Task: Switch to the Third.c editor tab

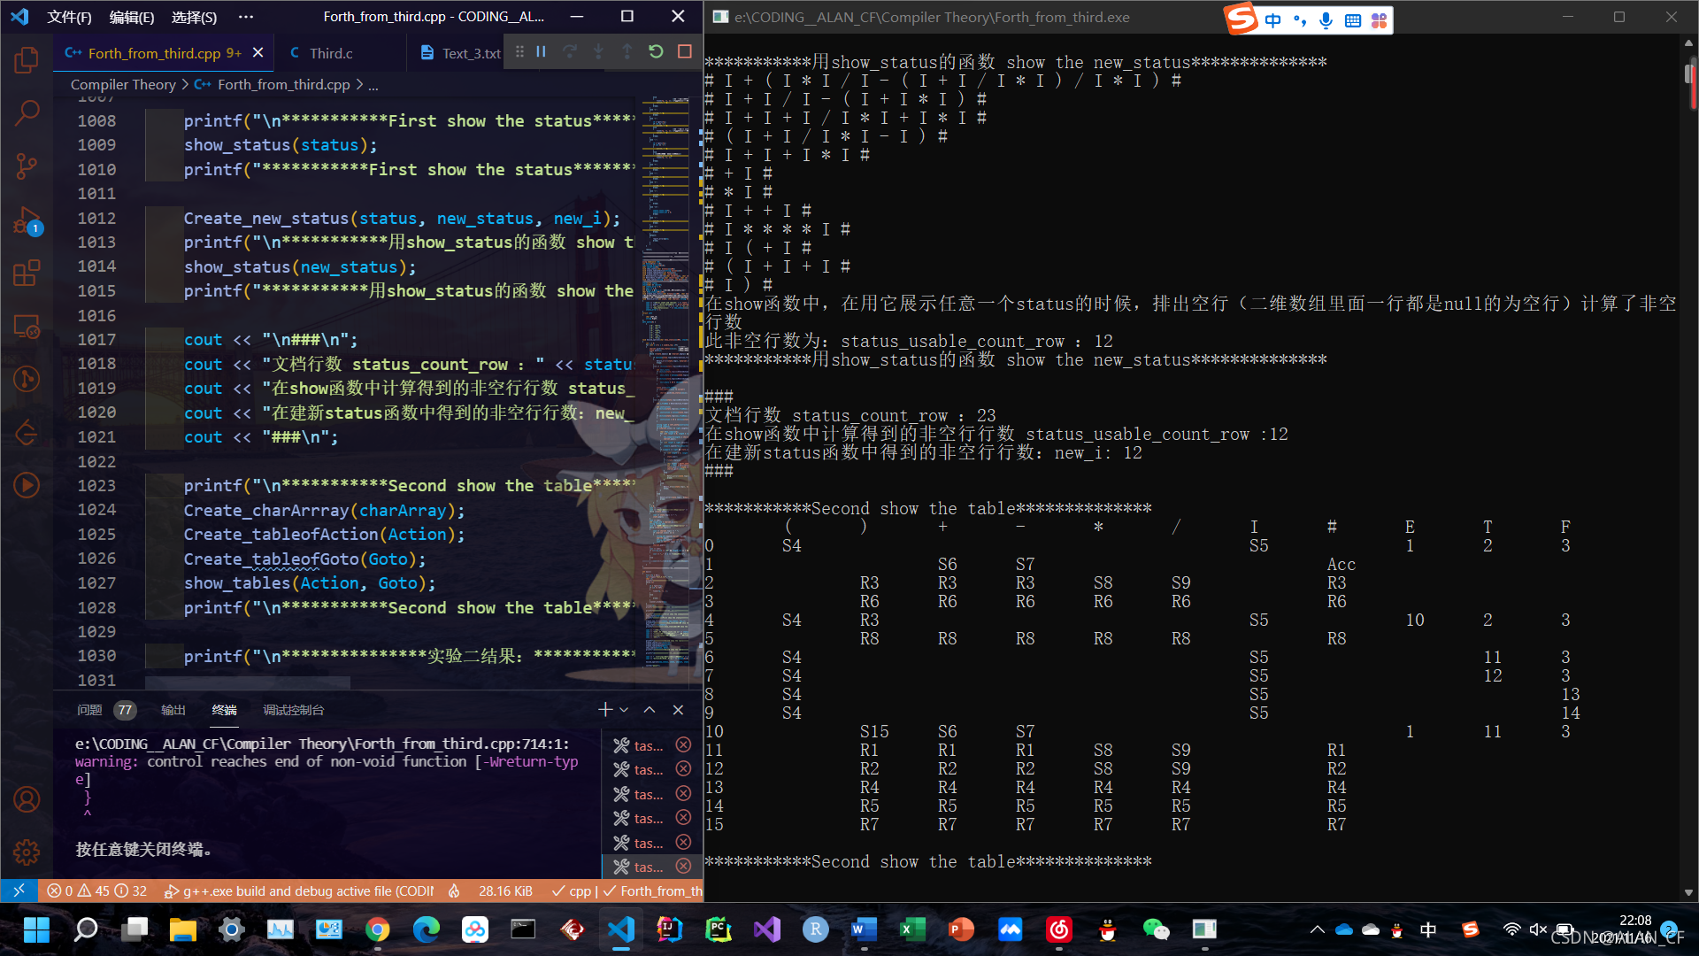Action: (x=331, y=53)
